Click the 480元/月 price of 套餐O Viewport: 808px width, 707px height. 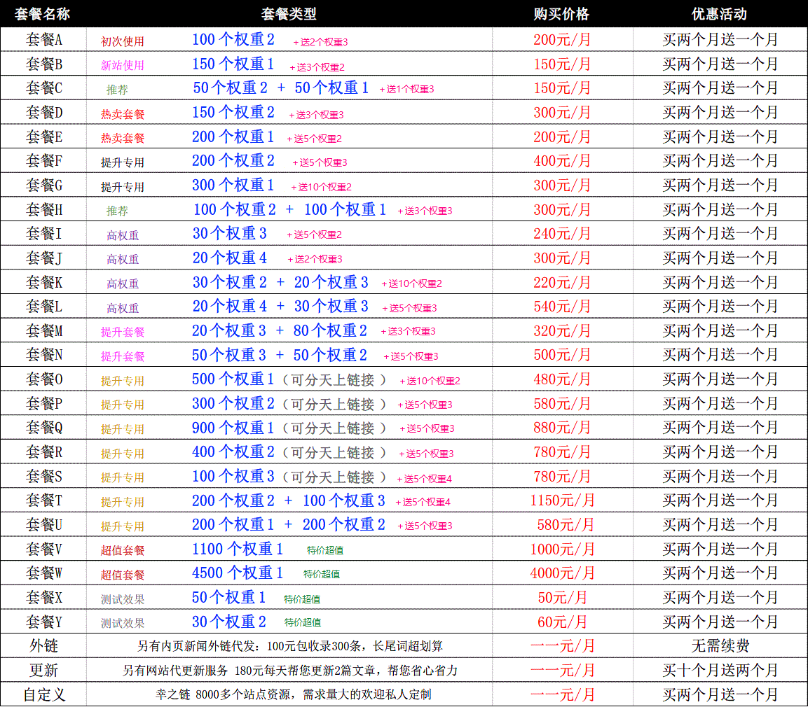pyautogui.click(x=562, y=379)
